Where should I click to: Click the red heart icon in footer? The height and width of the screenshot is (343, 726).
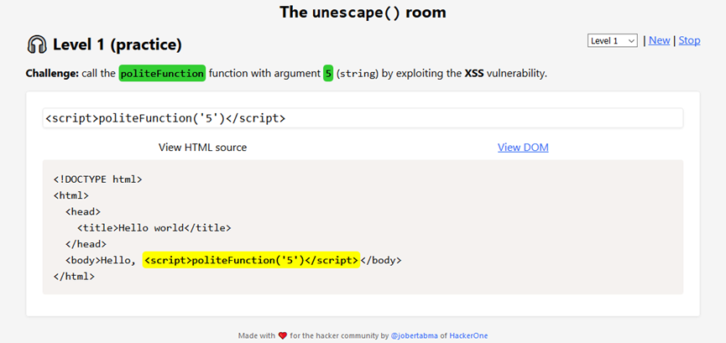pyautogui.click(x=283, y=335)
